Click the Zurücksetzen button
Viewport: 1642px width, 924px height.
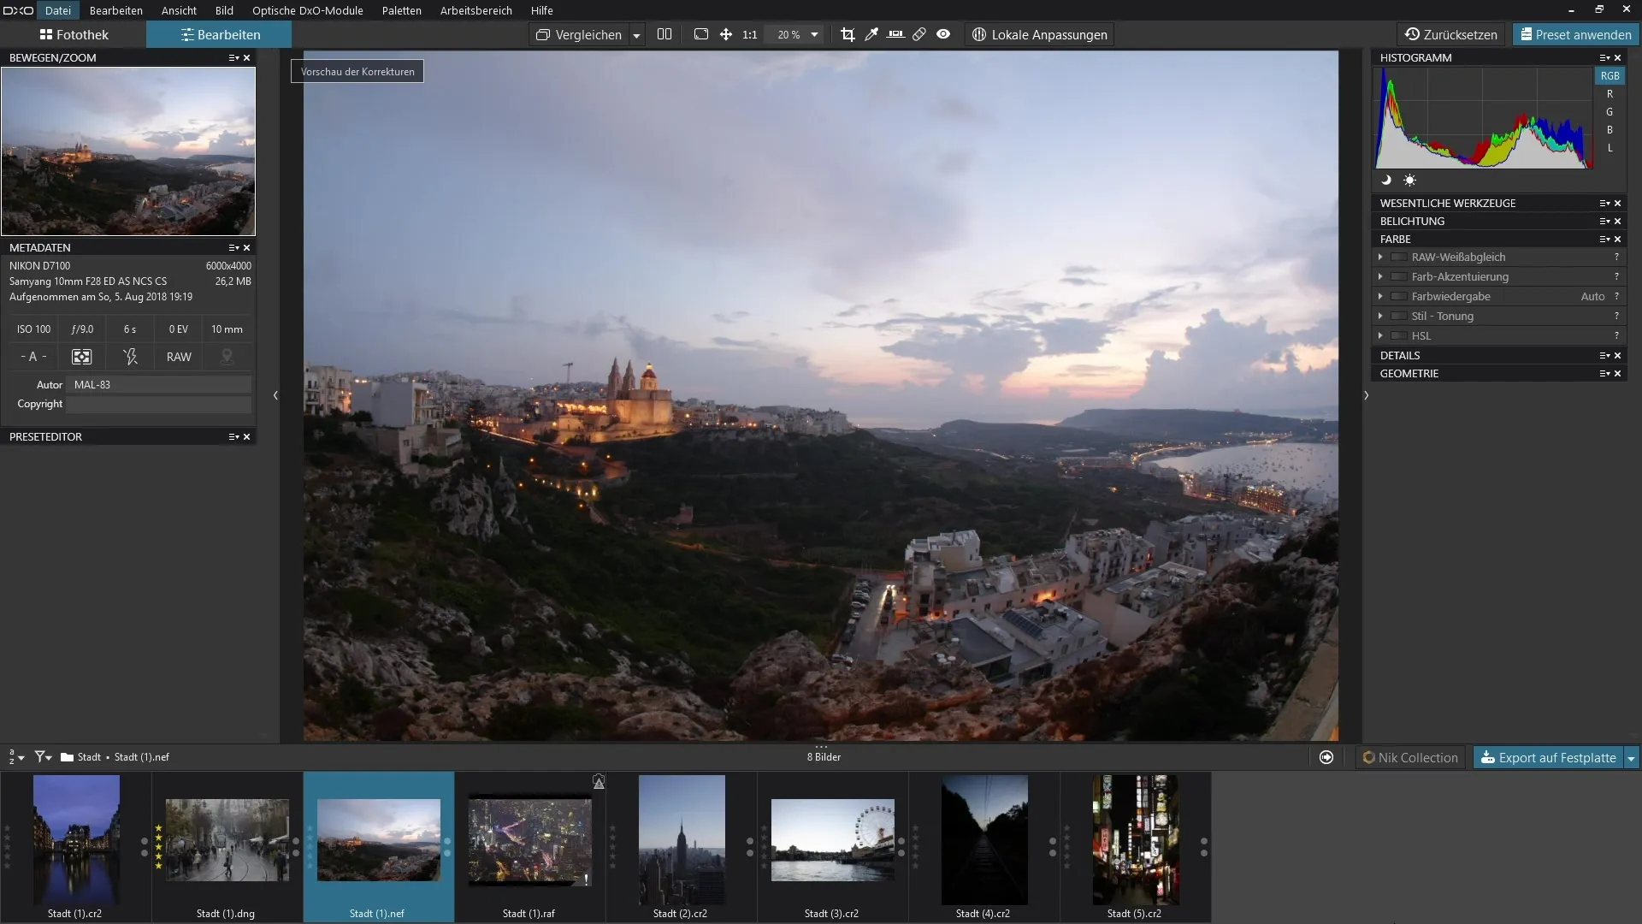point(1451,35)
